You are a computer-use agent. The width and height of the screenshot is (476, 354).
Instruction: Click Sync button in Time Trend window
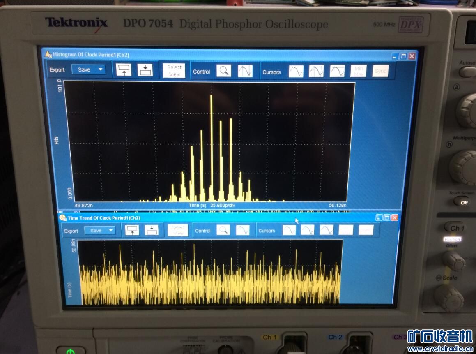[366, 230]
